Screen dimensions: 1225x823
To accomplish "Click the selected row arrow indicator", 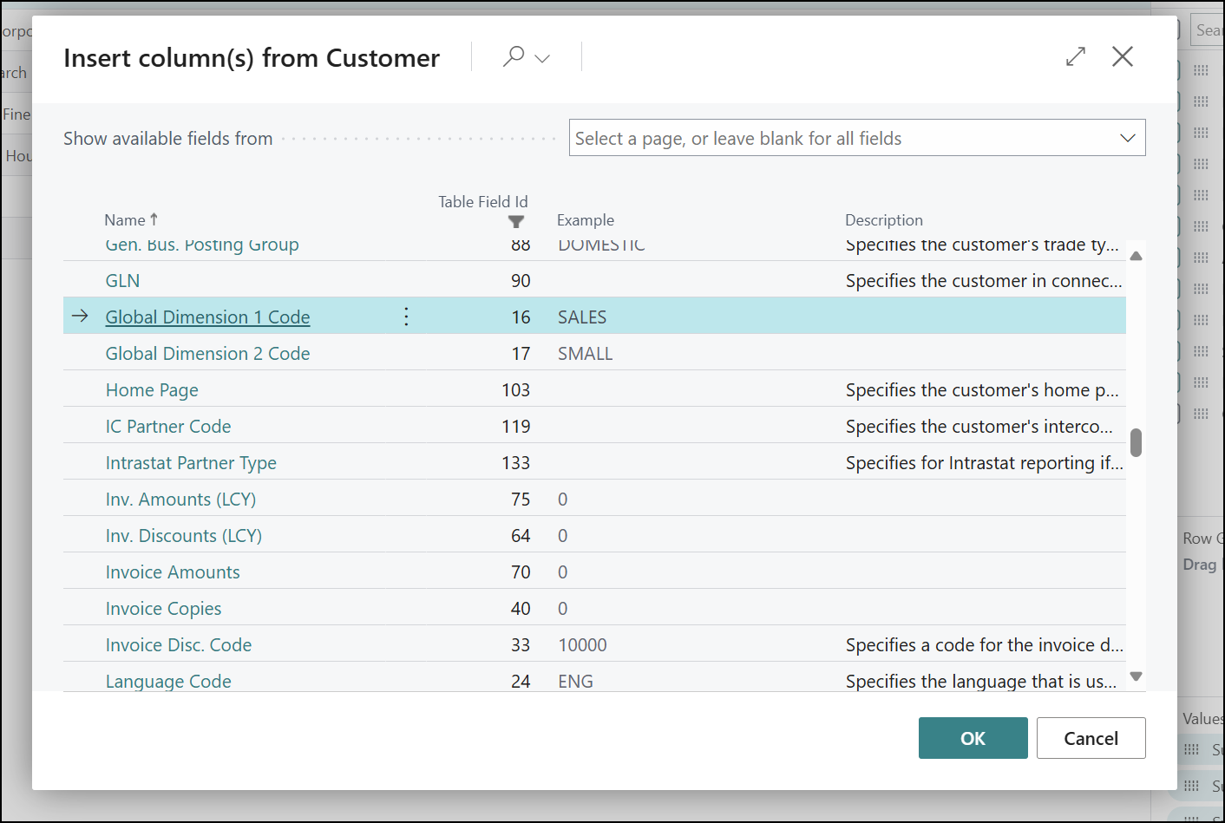I will pyautogui.click(x=80, y=316).
